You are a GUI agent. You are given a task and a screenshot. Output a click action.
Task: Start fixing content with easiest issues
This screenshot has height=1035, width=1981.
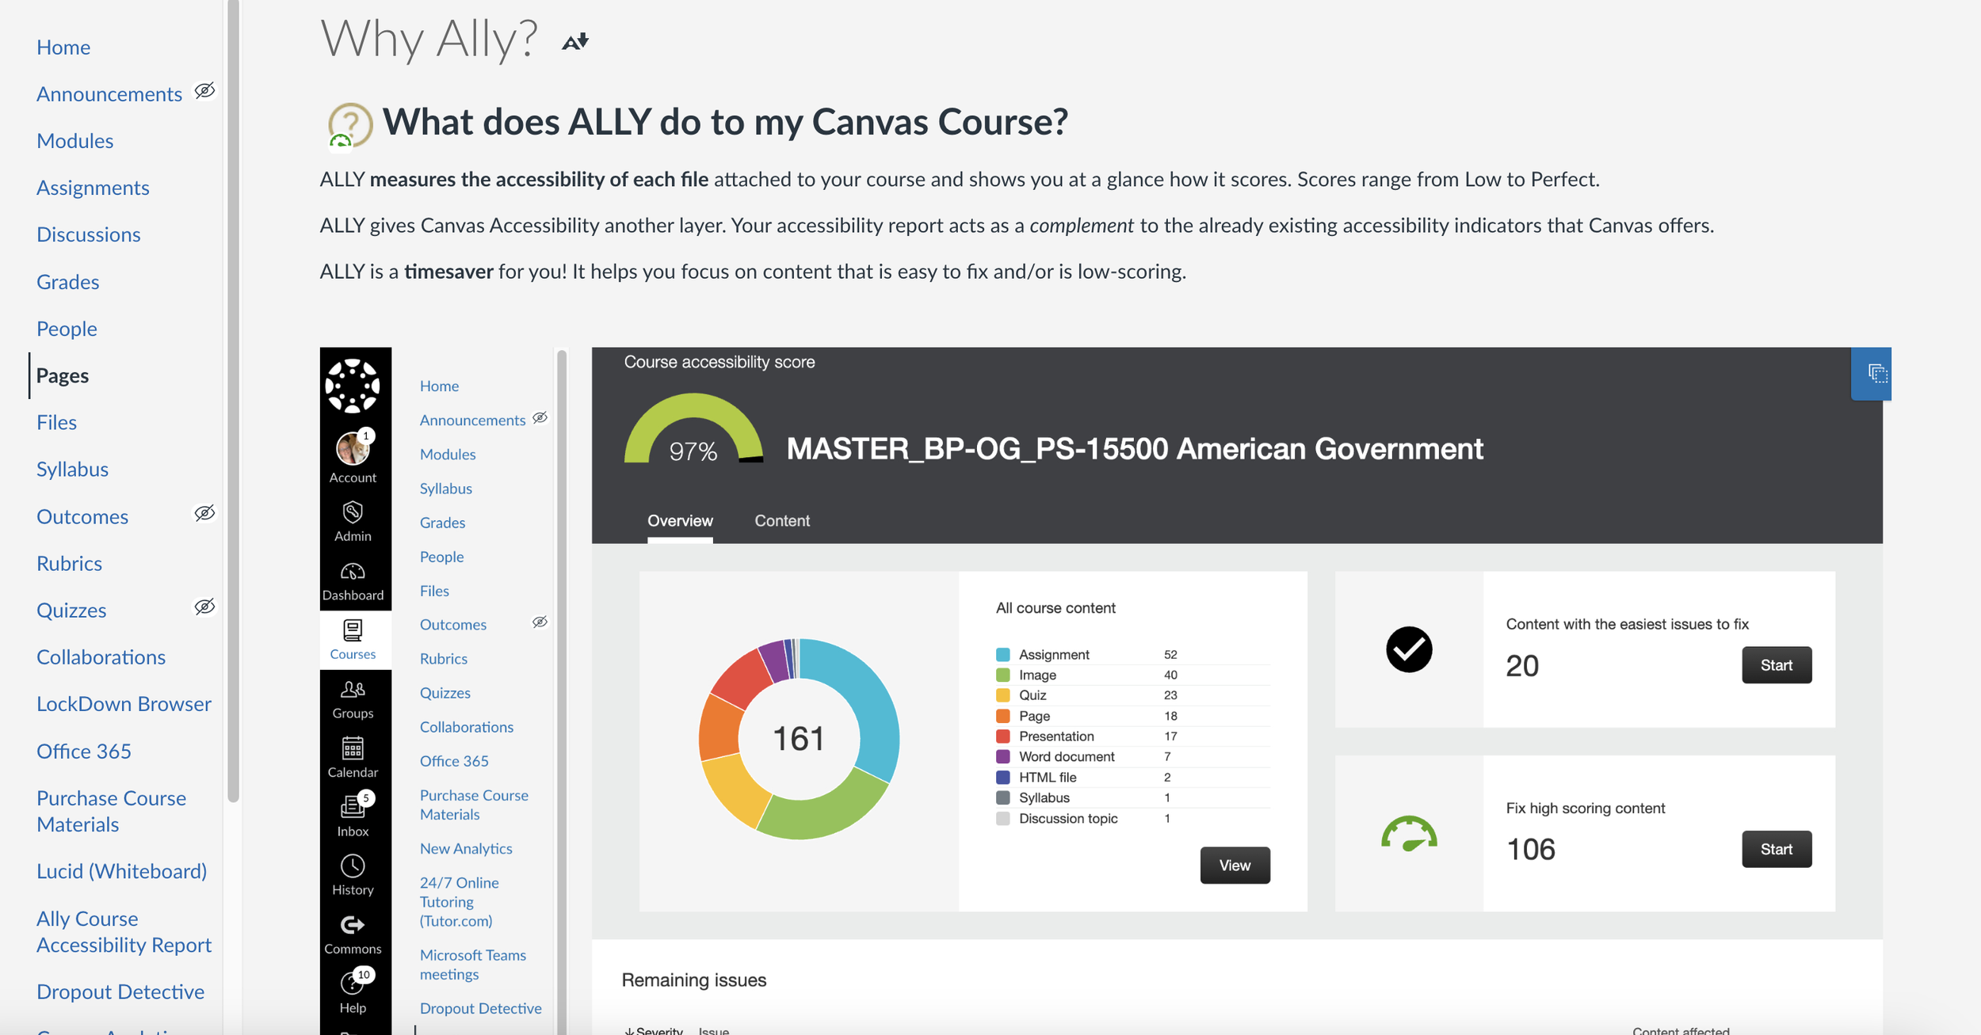(x=1776, y=665)
